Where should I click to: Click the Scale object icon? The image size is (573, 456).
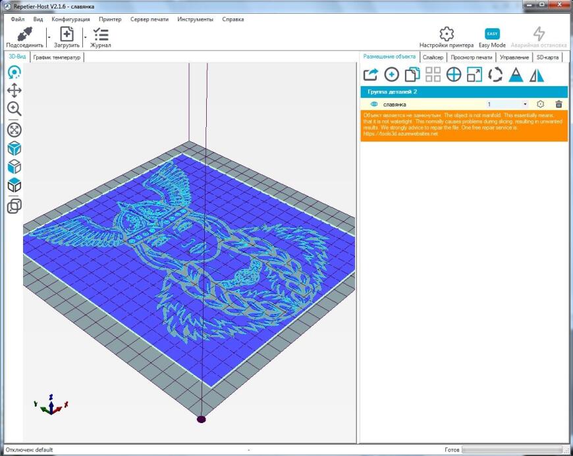(475, 75)
